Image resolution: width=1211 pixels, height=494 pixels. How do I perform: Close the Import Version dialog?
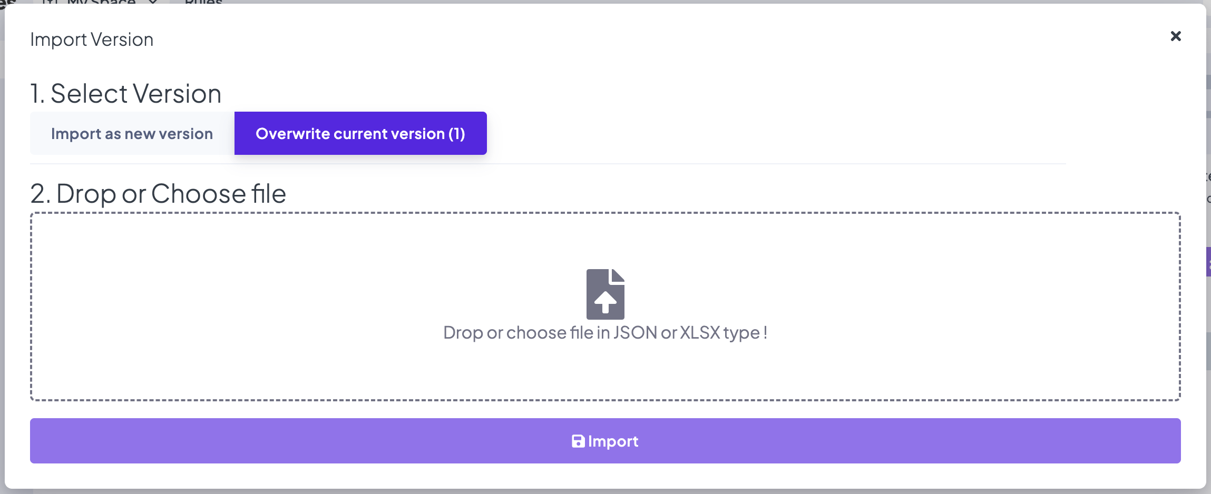coord(1175,36)
